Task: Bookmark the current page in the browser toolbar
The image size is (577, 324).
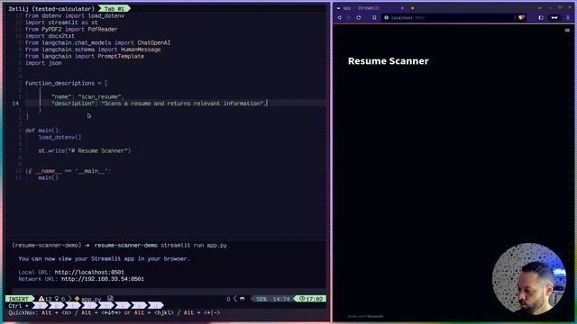Action: [x=374, y=18]
